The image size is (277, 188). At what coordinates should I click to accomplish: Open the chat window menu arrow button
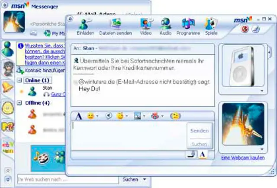point(70,19)
